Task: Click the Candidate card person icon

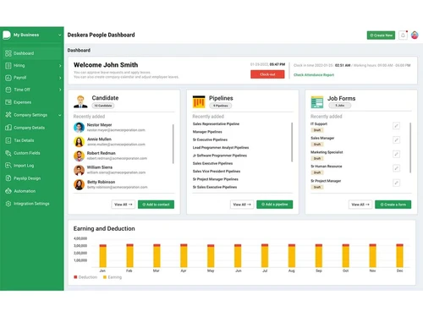Action: [x=80, y=101]
